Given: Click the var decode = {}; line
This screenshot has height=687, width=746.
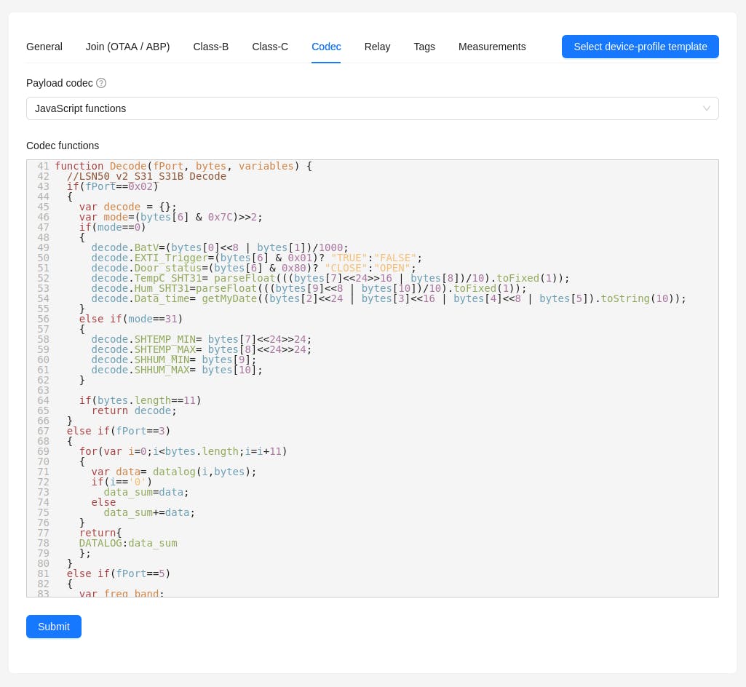Looking at the screenshot, I should click(128, 207).
